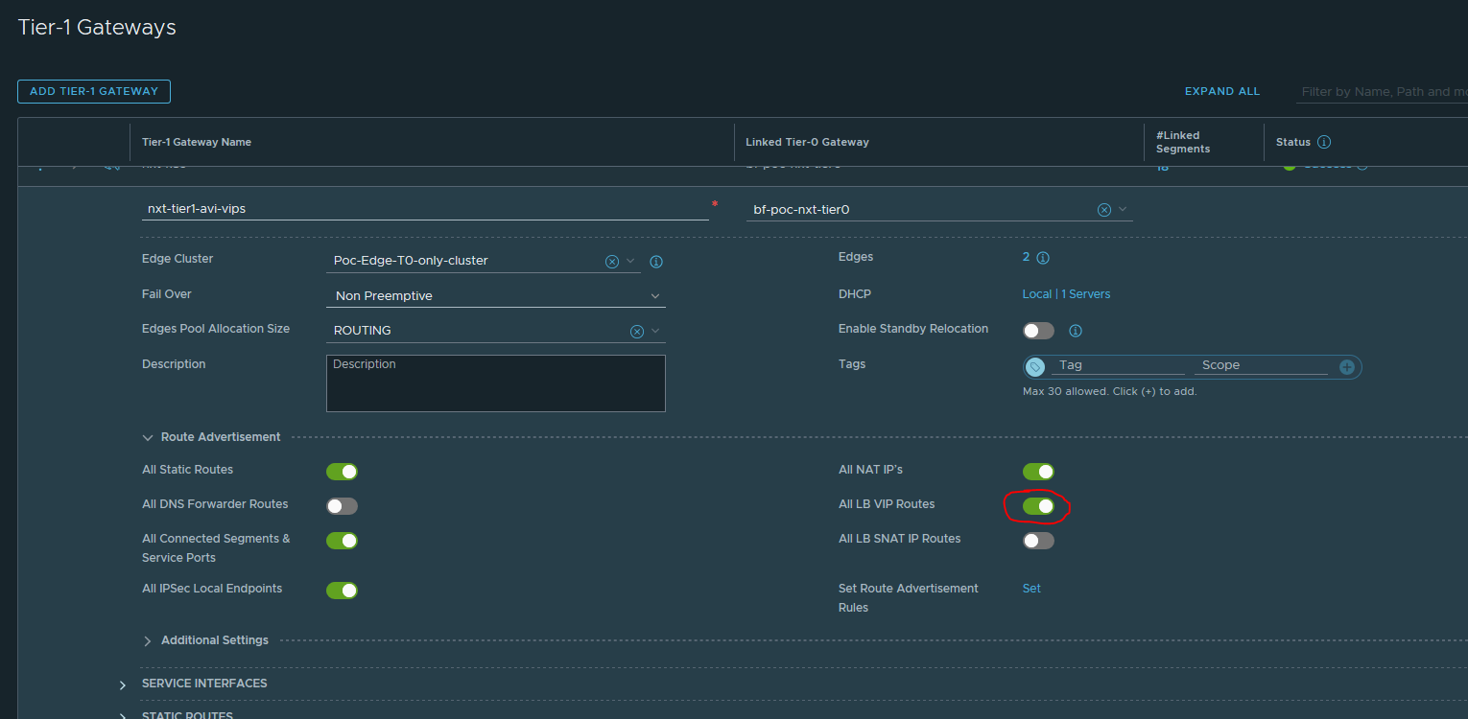
Task: Clear the Edges Pool Allocation Size value
Action: pos(636,331)
